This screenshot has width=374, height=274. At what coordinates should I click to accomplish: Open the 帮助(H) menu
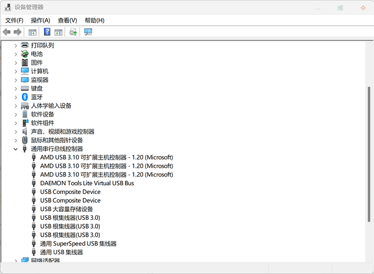94,20
